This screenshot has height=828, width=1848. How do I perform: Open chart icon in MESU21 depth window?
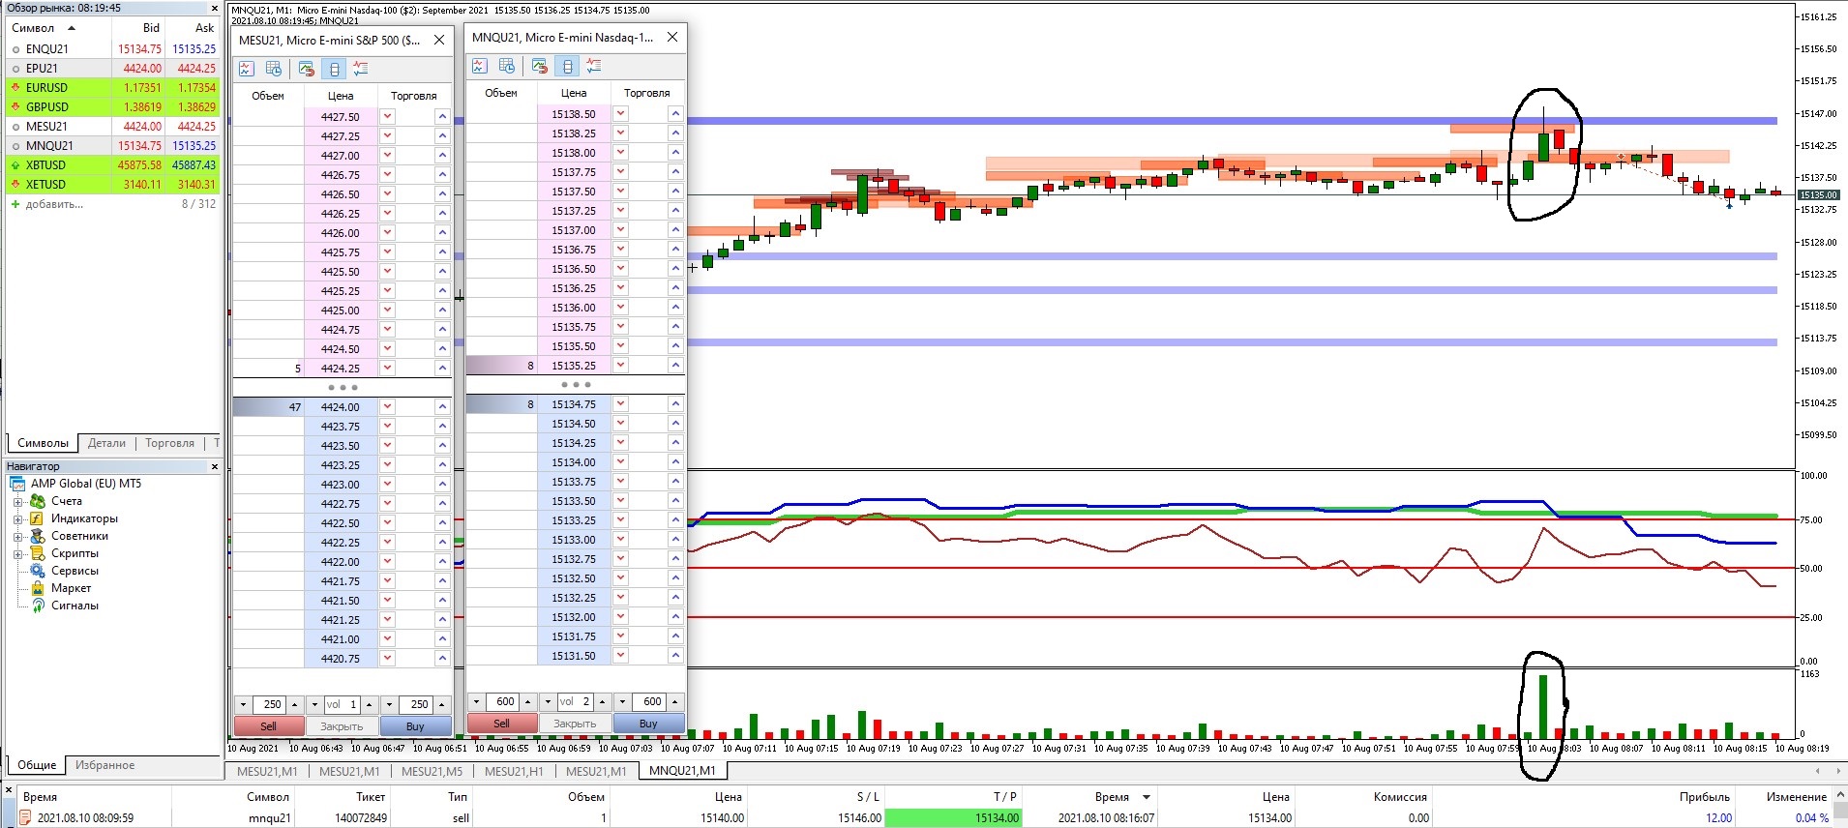(247, 69)
